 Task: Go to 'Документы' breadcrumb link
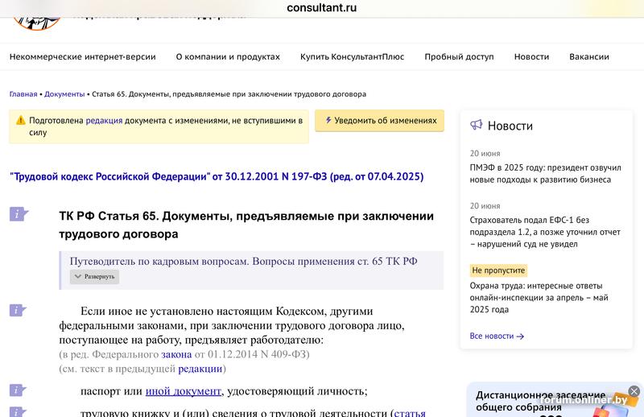point(64,94)
